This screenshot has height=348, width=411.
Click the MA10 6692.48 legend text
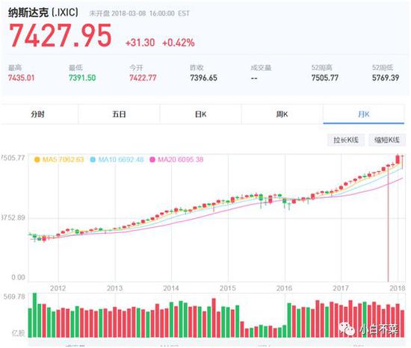tap(121, 160)
